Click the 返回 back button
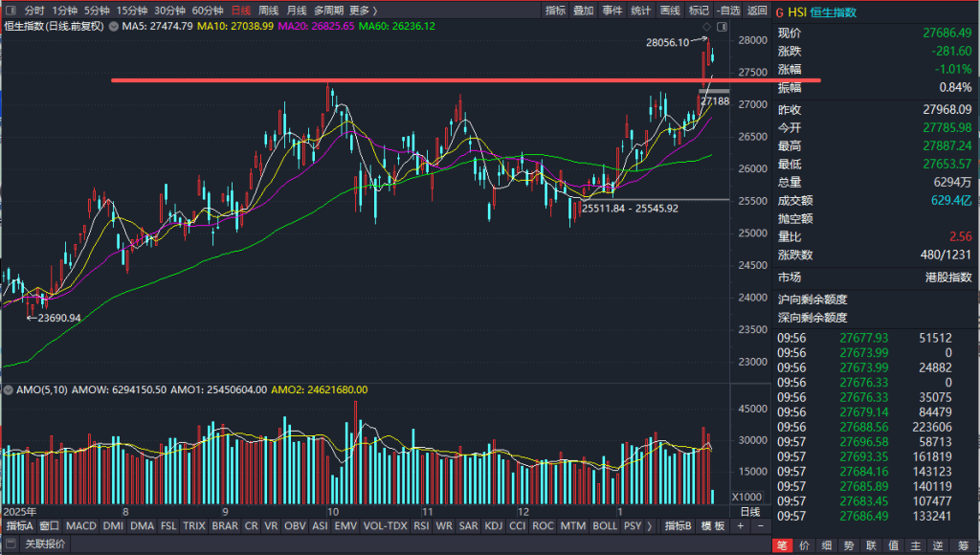Viewport: 980px width, 555px height. (x=757, y=11)
